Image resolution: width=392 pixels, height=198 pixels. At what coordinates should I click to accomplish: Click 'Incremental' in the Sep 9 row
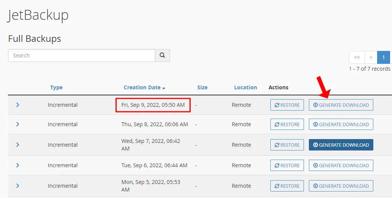click(x=63, y=105)
